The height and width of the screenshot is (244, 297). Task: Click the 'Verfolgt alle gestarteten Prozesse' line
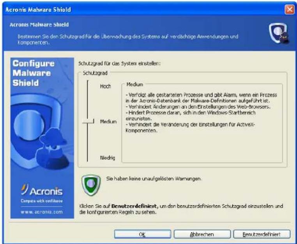pyautogui.click(x=201, y=97)
